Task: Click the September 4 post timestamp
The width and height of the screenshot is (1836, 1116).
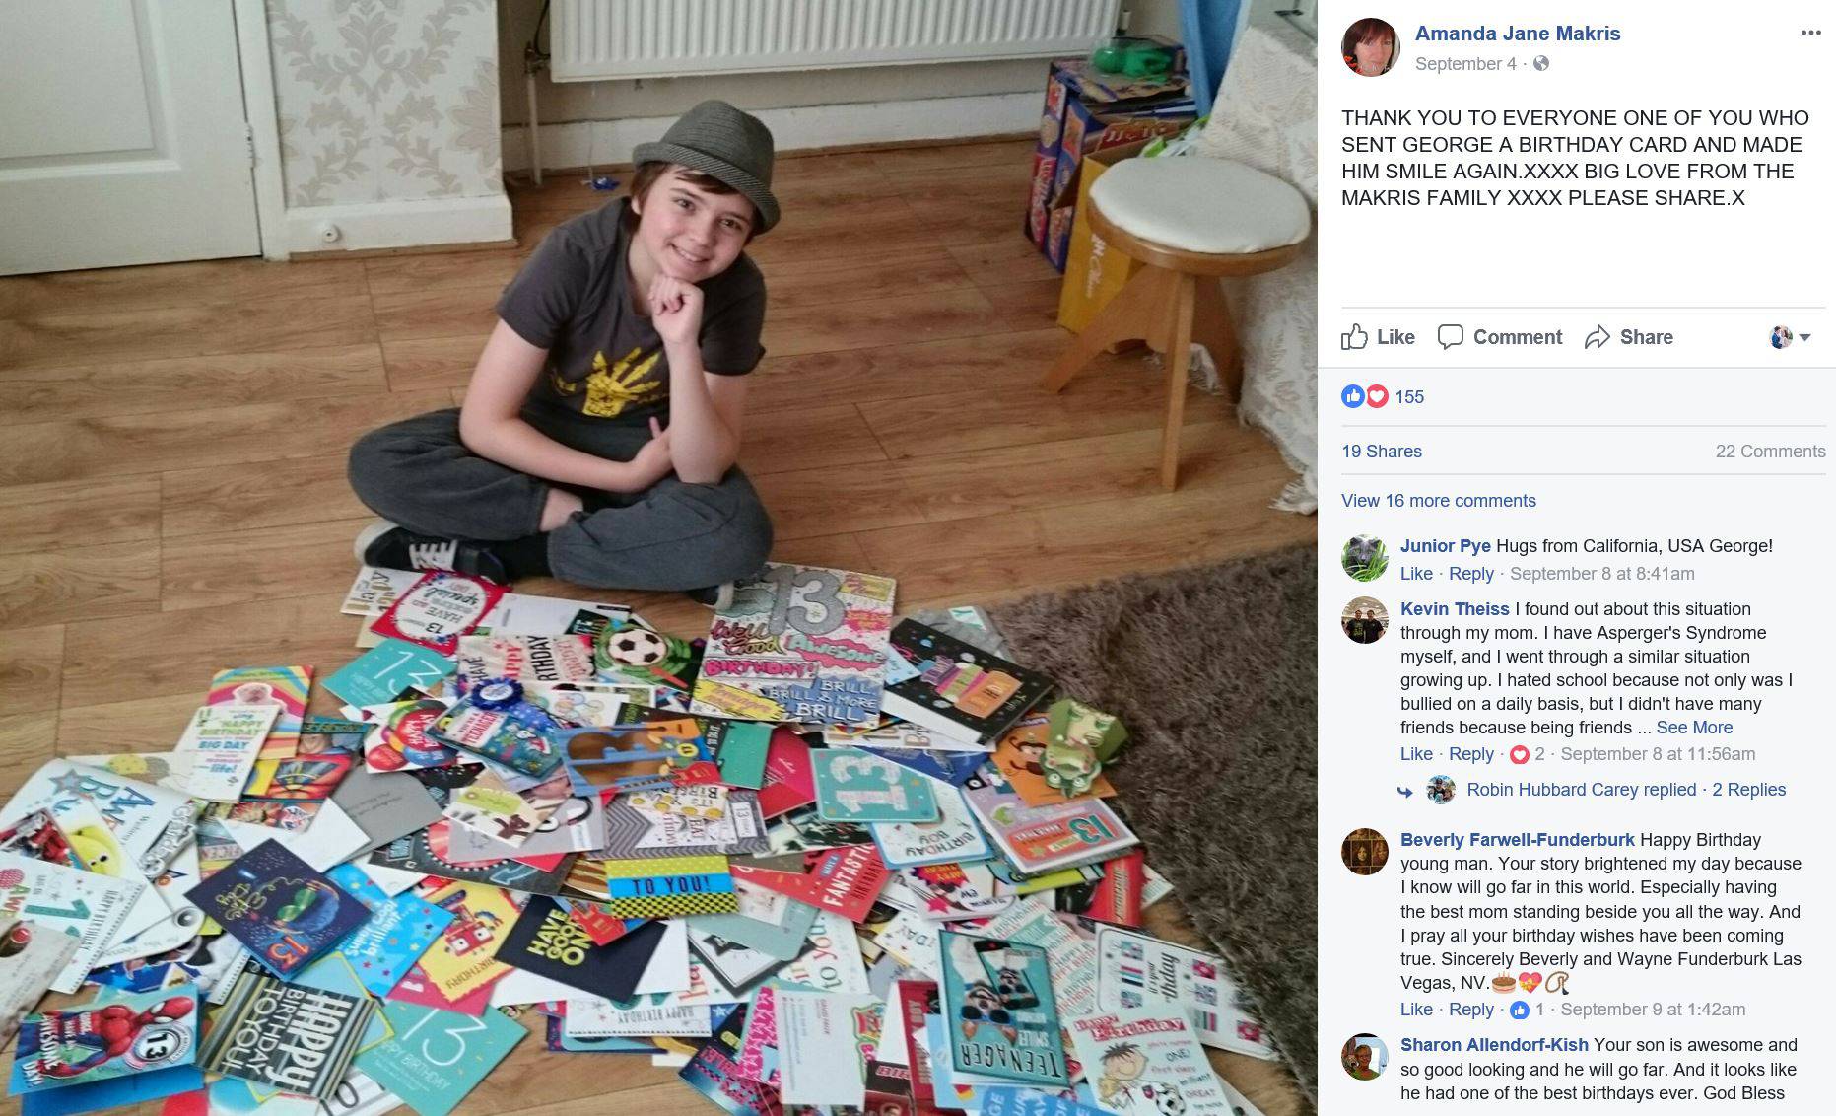Action: click(x=1465, y=63)
